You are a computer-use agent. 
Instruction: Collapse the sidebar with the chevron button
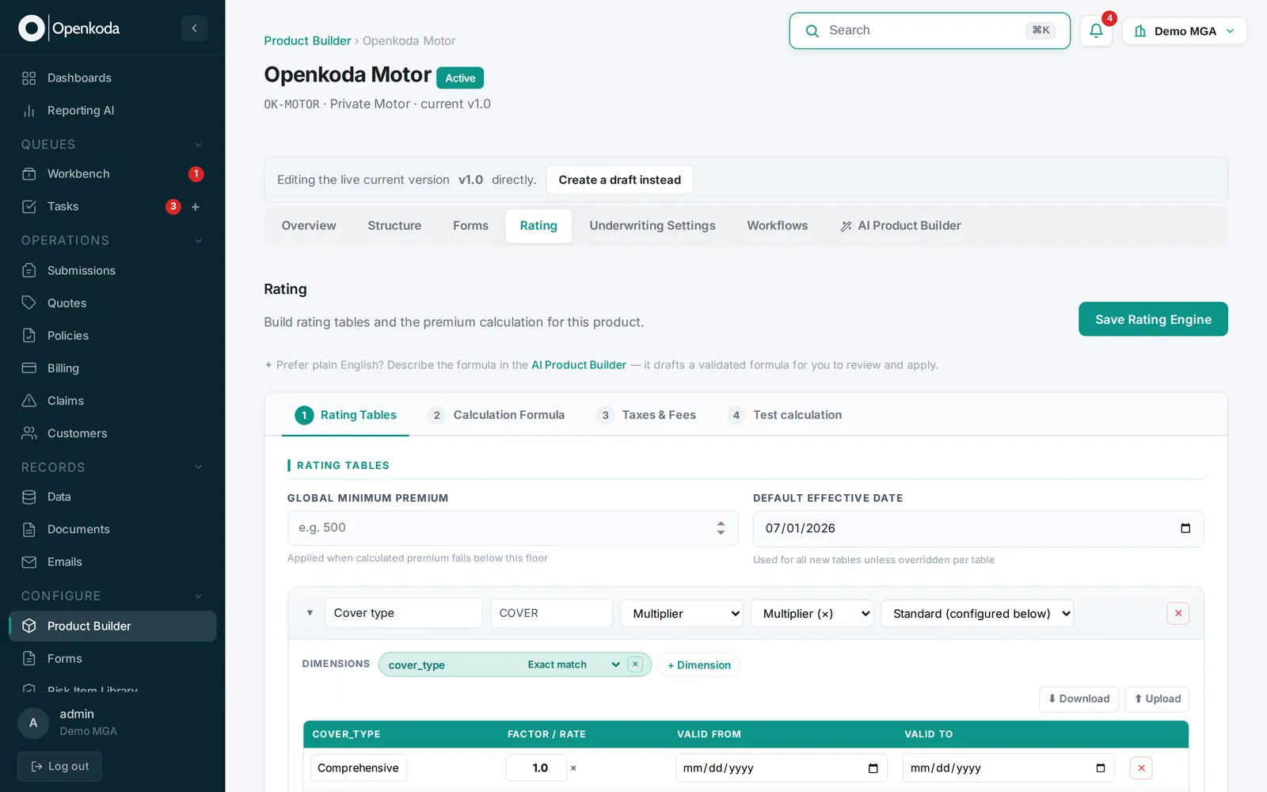point(194,29)
